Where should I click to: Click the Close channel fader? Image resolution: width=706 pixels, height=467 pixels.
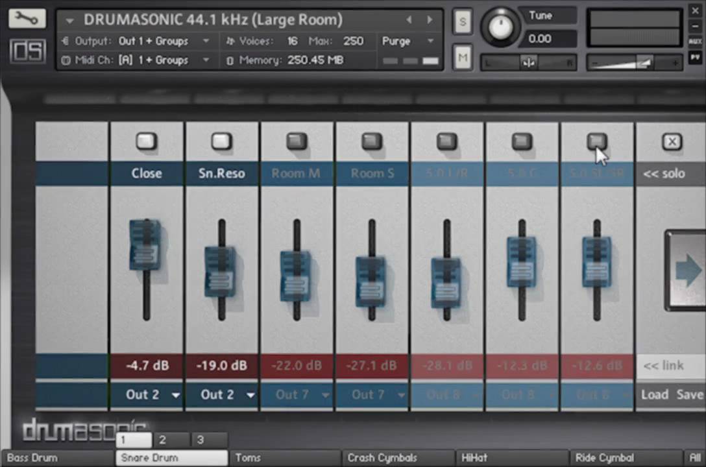pyautogui.click(x=145, y=245)
